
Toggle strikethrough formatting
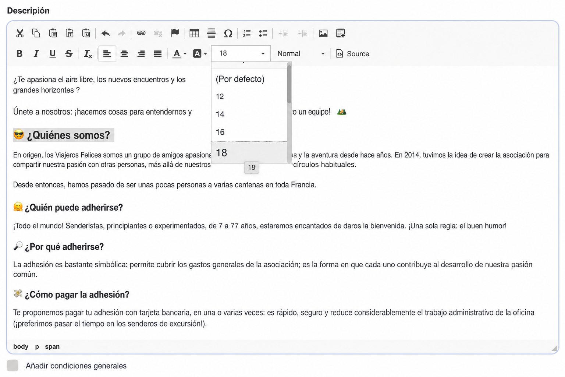pyautogui.click(x=69, y=54)
